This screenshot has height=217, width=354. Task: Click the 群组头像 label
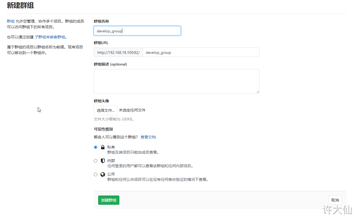click(101, 101)
